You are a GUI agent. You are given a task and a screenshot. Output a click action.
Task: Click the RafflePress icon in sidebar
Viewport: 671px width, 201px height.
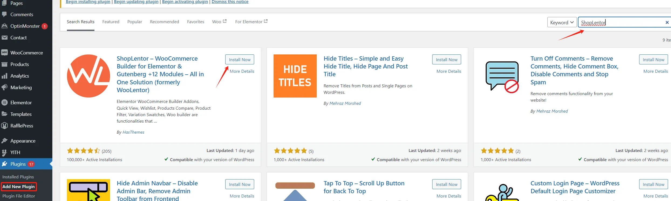point(4,126)
